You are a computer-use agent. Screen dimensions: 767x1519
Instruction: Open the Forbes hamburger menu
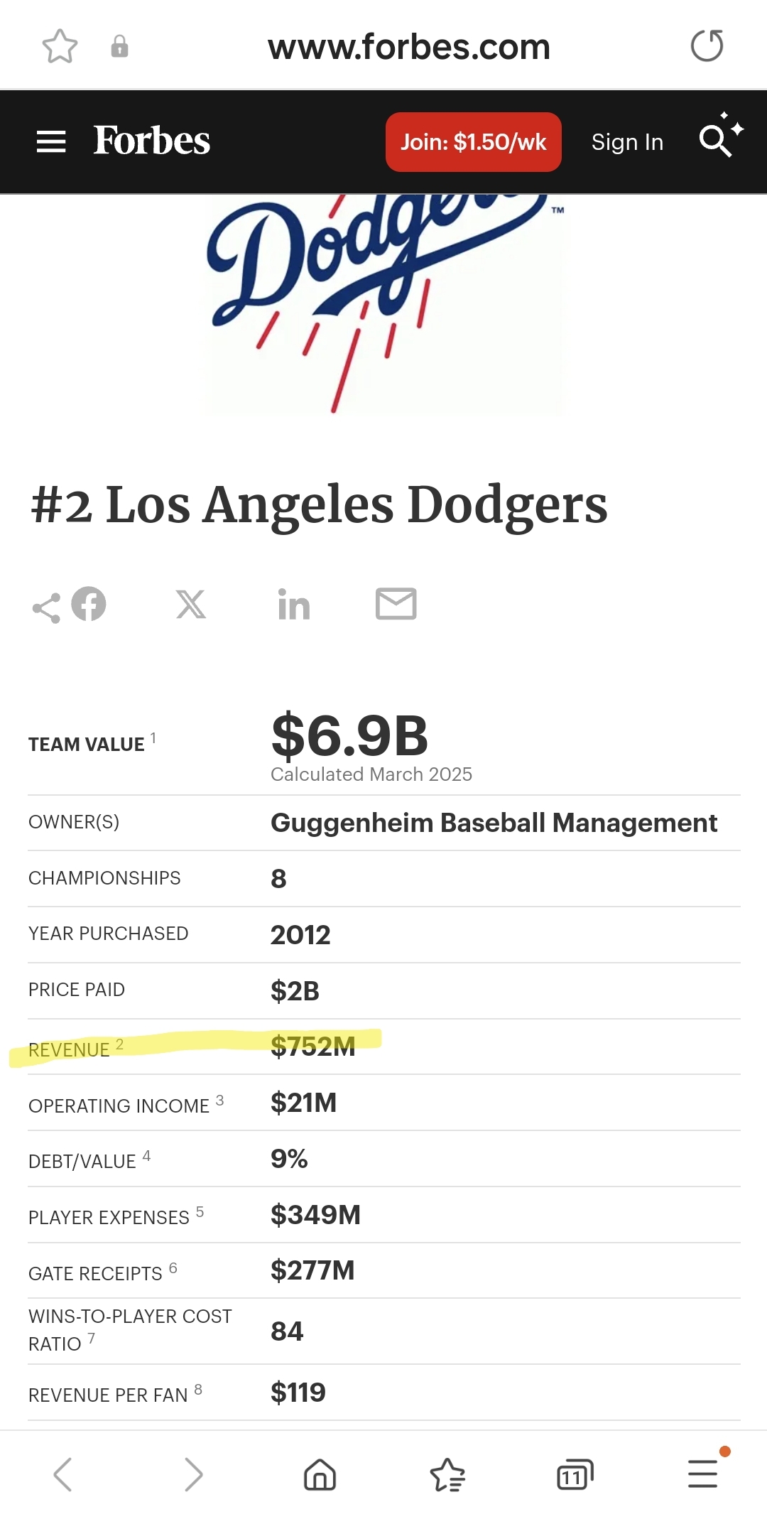click(51, 142)
